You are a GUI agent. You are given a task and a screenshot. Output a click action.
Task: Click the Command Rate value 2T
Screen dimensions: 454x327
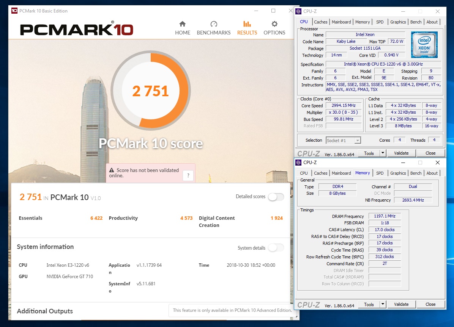[385, 263]
